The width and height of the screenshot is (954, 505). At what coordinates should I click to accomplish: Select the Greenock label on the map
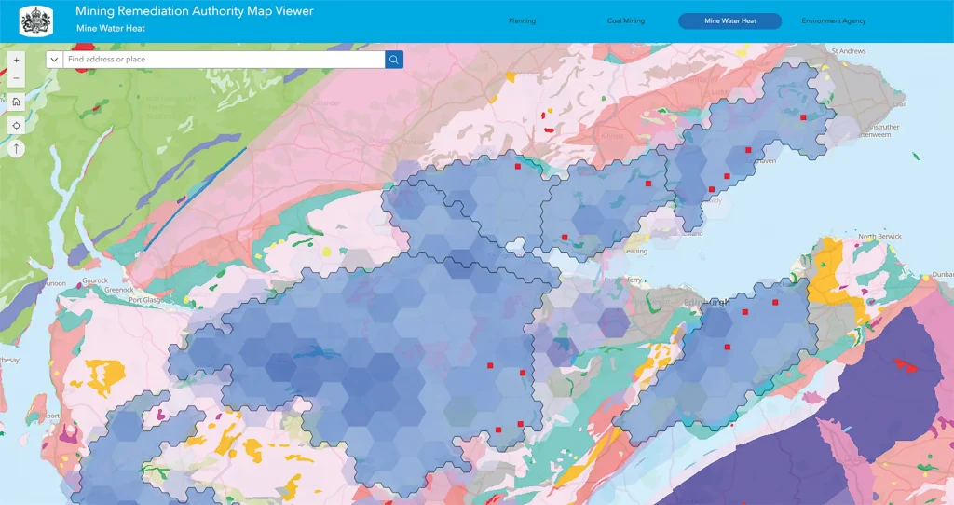[x=118, y=290]
